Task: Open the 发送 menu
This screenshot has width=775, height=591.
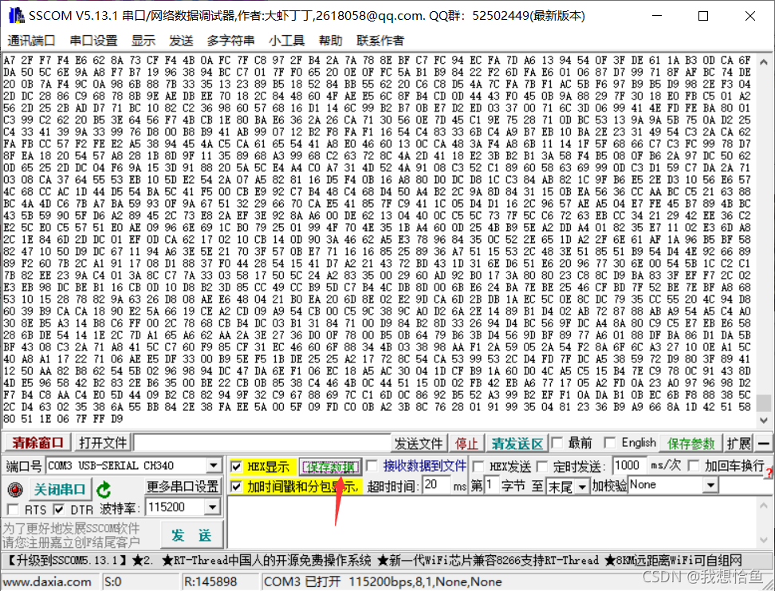Action: (x=181, y=41)
